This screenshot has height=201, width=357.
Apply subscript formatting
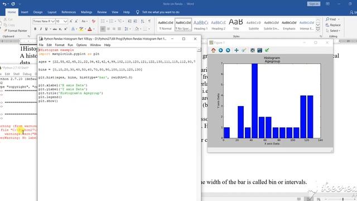coord(60,29)
